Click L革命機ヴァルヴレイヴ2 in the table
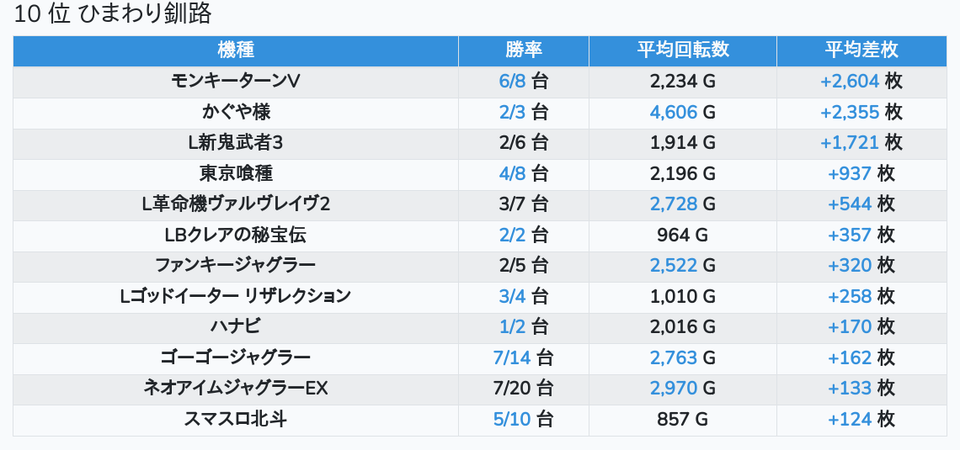This screenshot has height=450, width=960. [236, 204]
